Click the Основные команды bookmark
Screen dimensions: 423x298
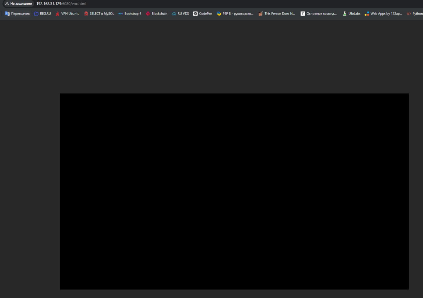[x=319, y=14]
